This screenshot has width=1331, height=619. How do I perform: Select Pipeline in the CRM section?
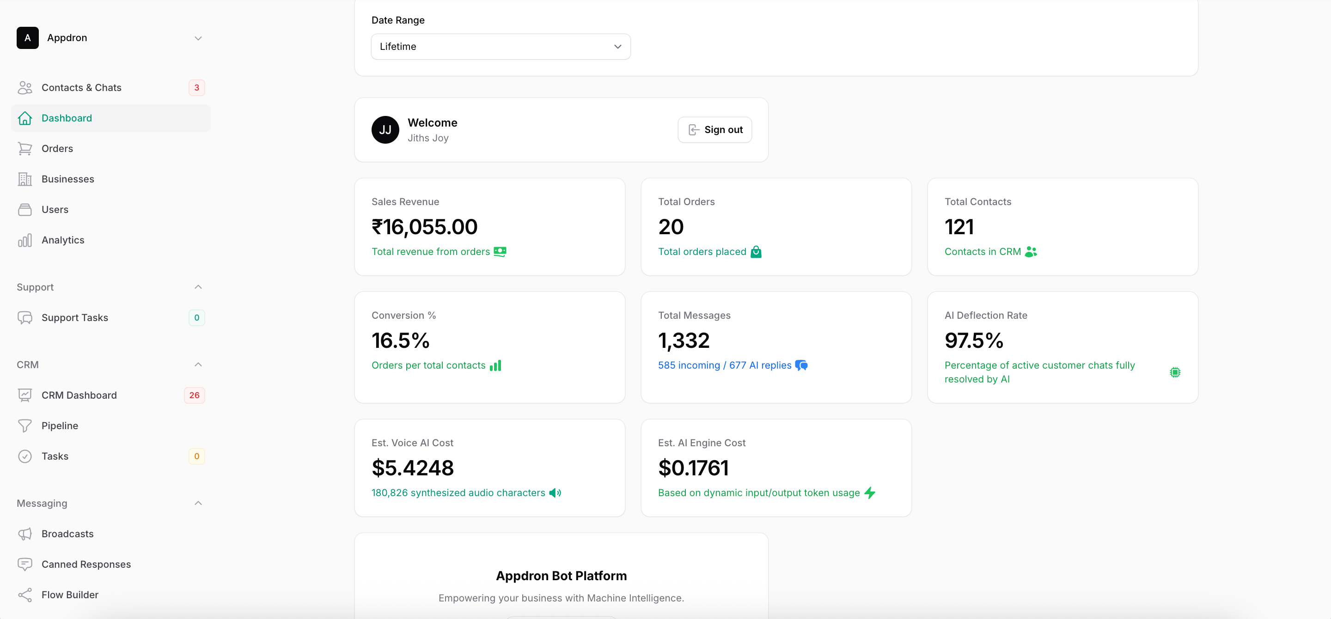point(110,425)
